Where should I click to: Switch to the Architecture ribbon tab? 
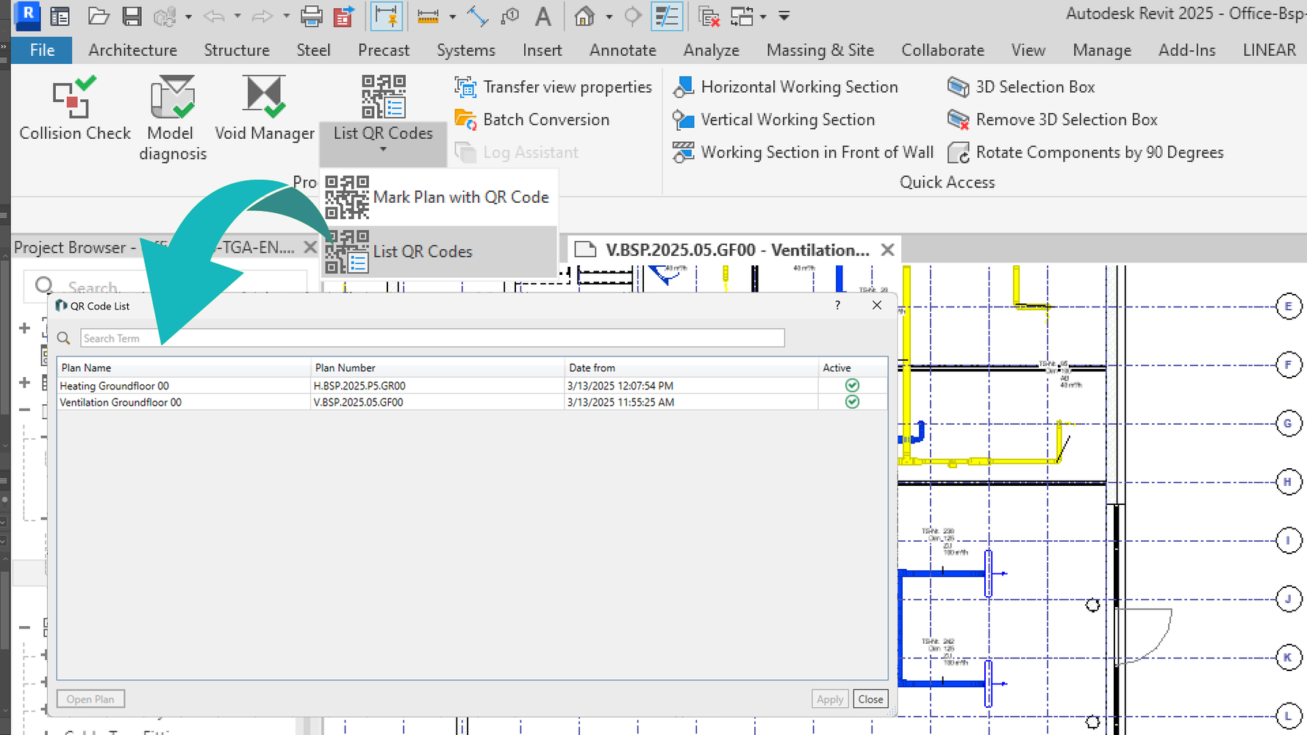[x=133, y=50]
